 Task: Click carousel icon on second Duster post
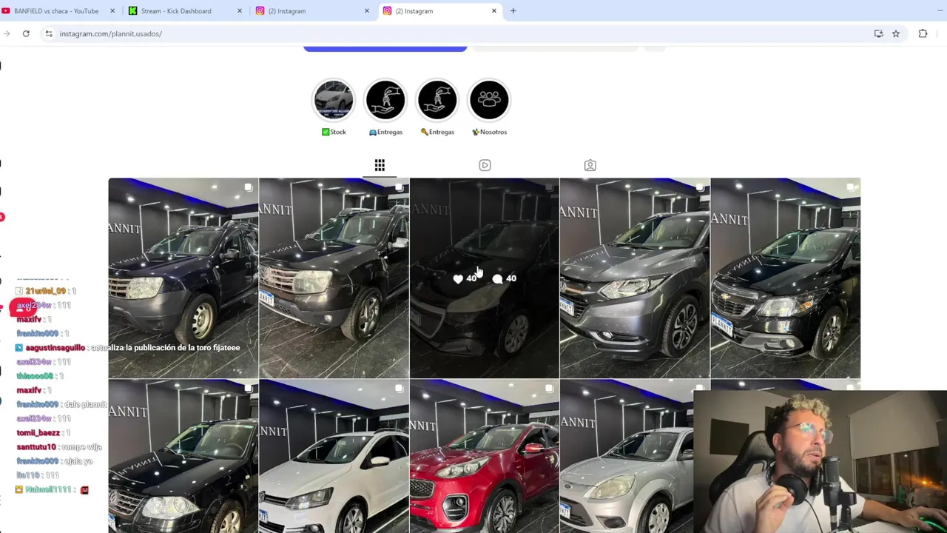399,187
